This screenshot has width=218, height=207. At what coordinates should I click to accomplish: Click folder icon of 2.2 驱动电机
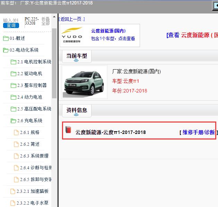click(14, 74)
